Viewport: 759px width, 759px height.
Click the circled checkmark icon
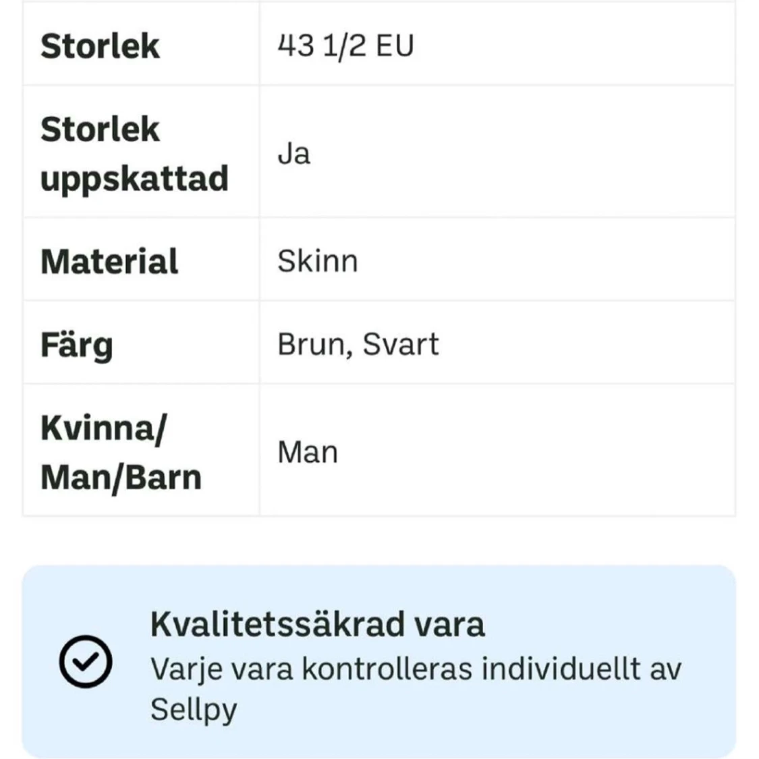[86, 661]
